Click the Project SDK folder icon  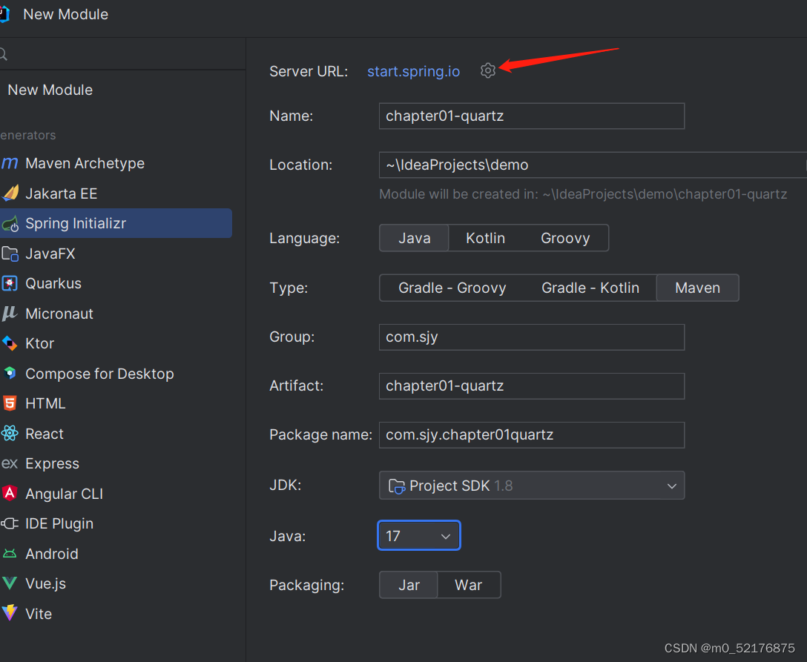(397, 486)
